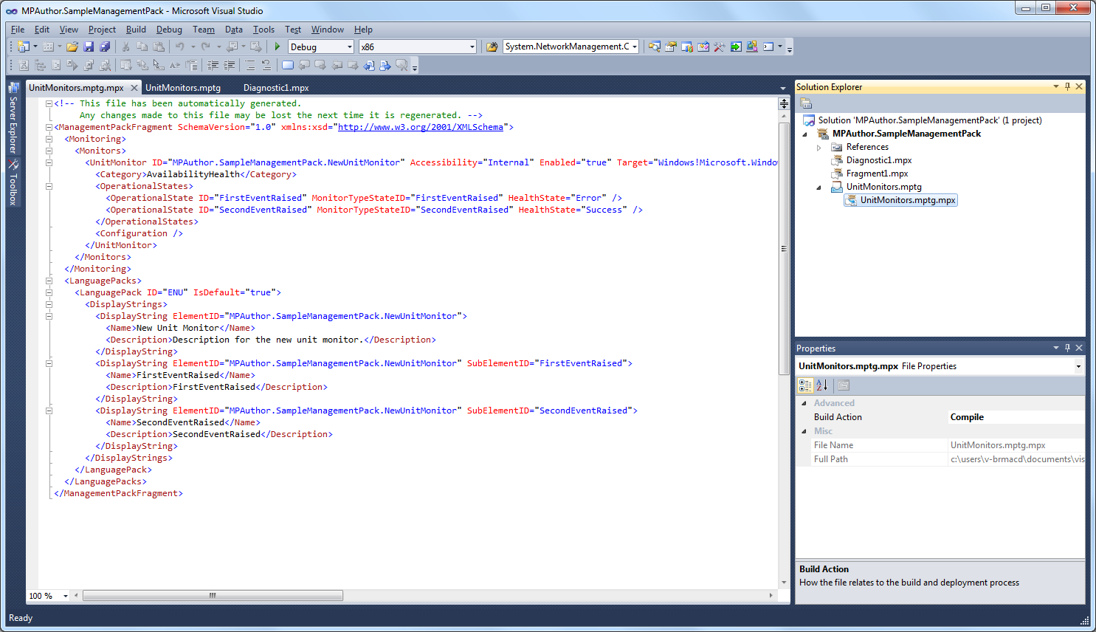The width and height of the screenshot is (1096, 632).
Task: Collapse the Advanced properties category
Action: point(804,403)
